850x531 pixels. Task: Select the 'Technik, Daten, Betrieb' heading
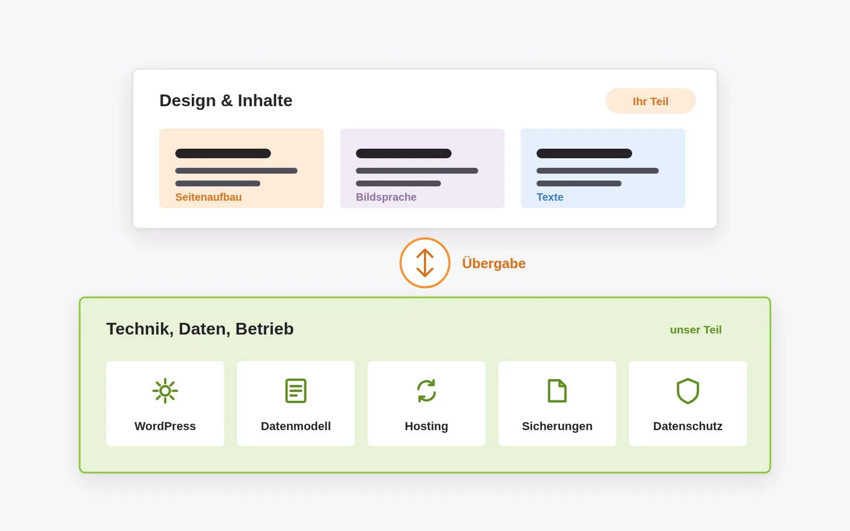coord(200,329)
